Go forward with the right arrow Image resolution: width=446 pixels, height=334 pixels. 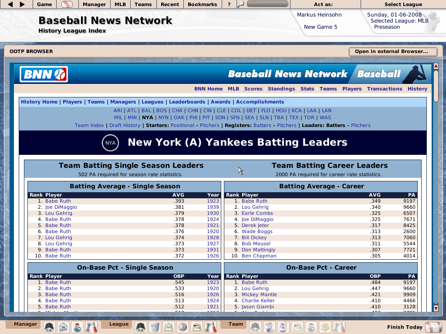22,4
